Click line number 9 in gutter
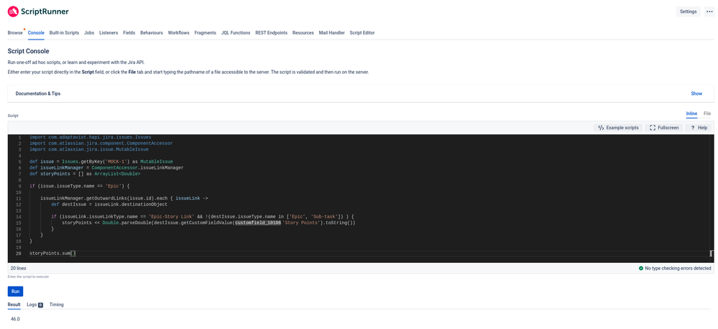Image resolution: width=718 pixels, height=329 pixels. point(19,186)
